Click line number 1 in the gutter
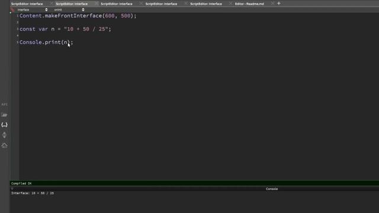Image resolution: width=379 pixels, height=213 pixels. click(x=17, y=16)
